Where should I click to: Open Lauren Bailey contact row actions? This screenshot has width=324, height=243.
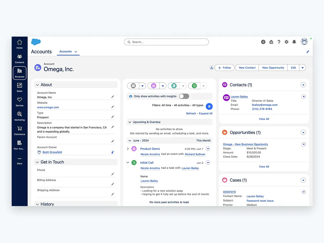click(x=304, y=97)
